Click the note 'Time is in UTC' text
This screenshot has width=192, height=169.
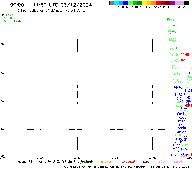(47, 161)
